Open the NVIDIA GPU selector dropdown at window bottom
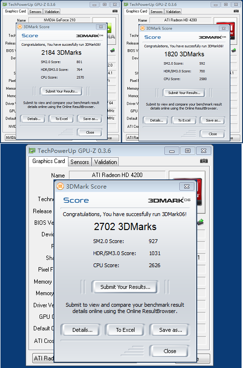The image size is (243, 368). (x=11, y=137)
